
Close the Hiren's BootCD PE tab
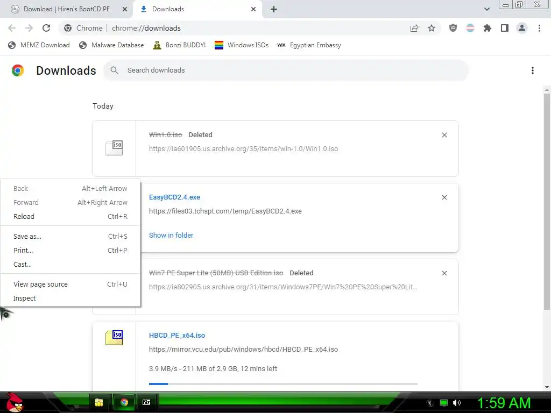[x=125, y=9]
